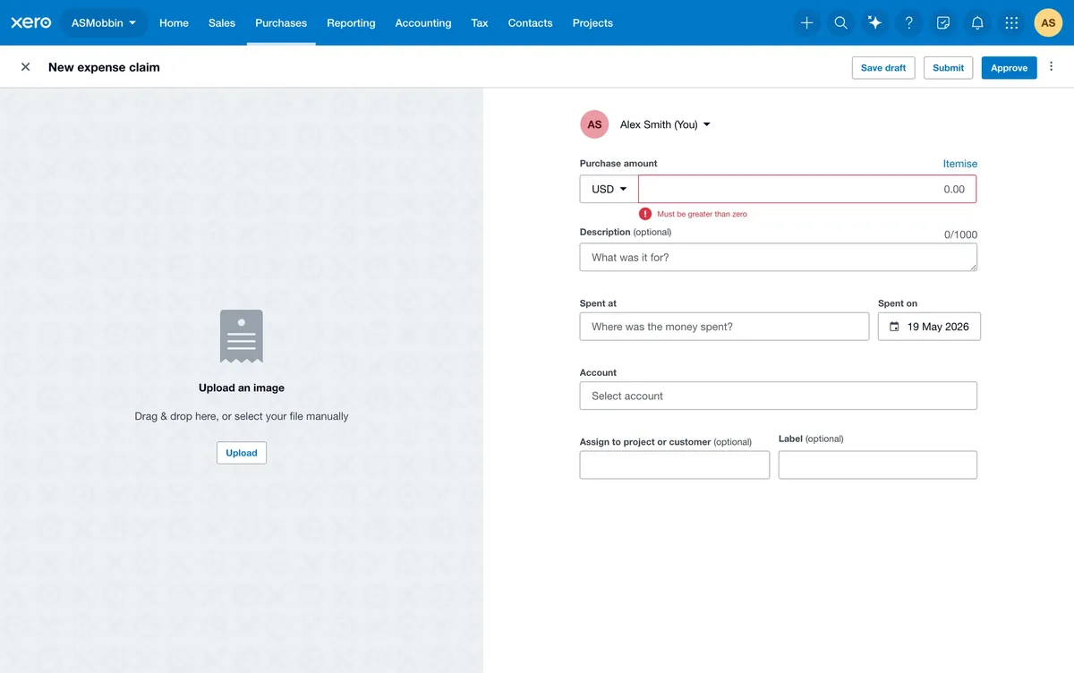Open the sparkle AI assistant icon
Viewport: 1074px width, 673px height.
tap(874, 22)
